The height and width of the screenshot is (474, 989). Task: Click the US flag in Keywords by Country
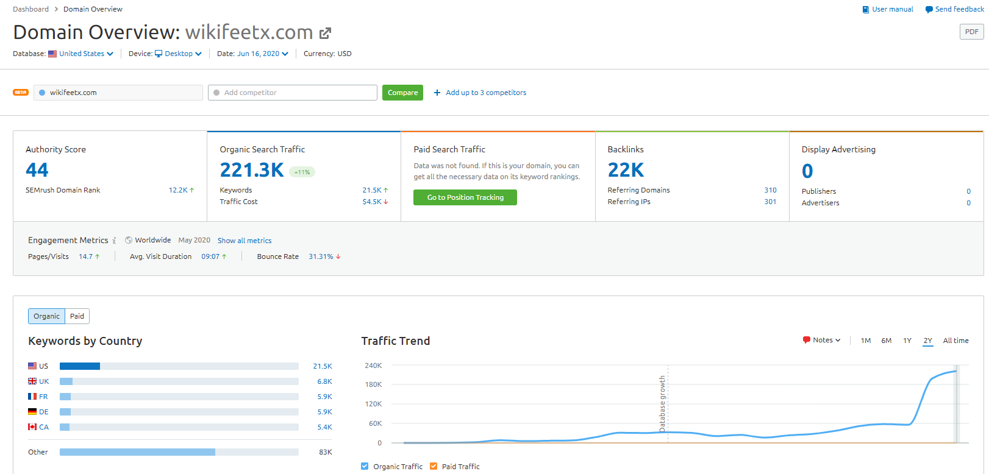[32, 366]
